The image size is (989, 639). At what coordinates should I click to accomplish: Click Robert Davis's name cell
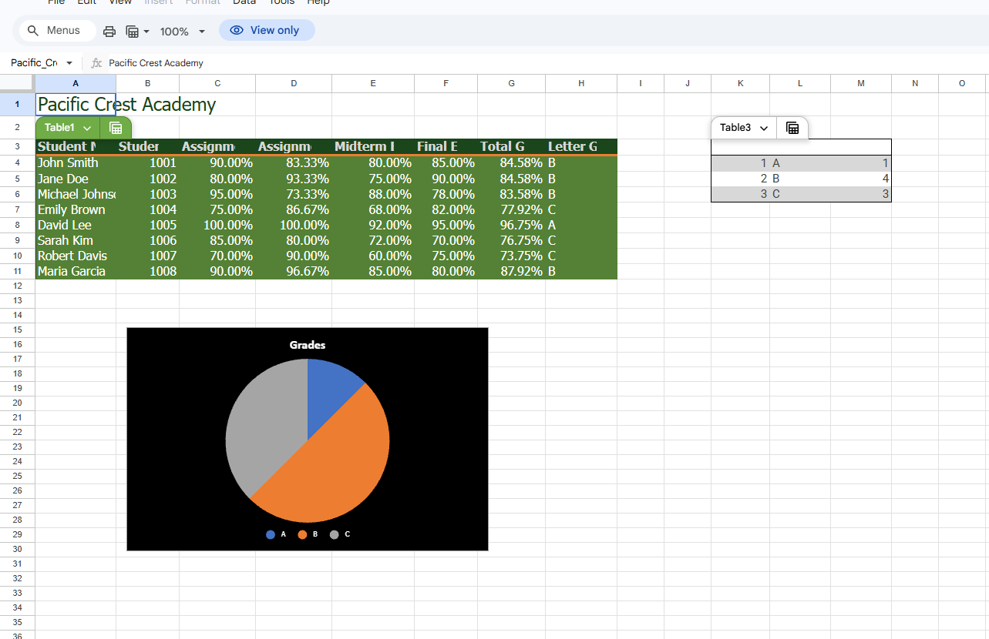point(76,256)
